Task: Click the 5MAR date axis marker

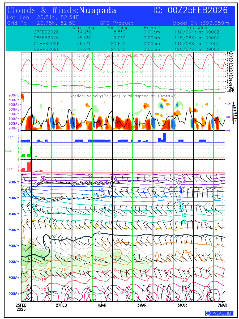Action: tap(182, 305)
